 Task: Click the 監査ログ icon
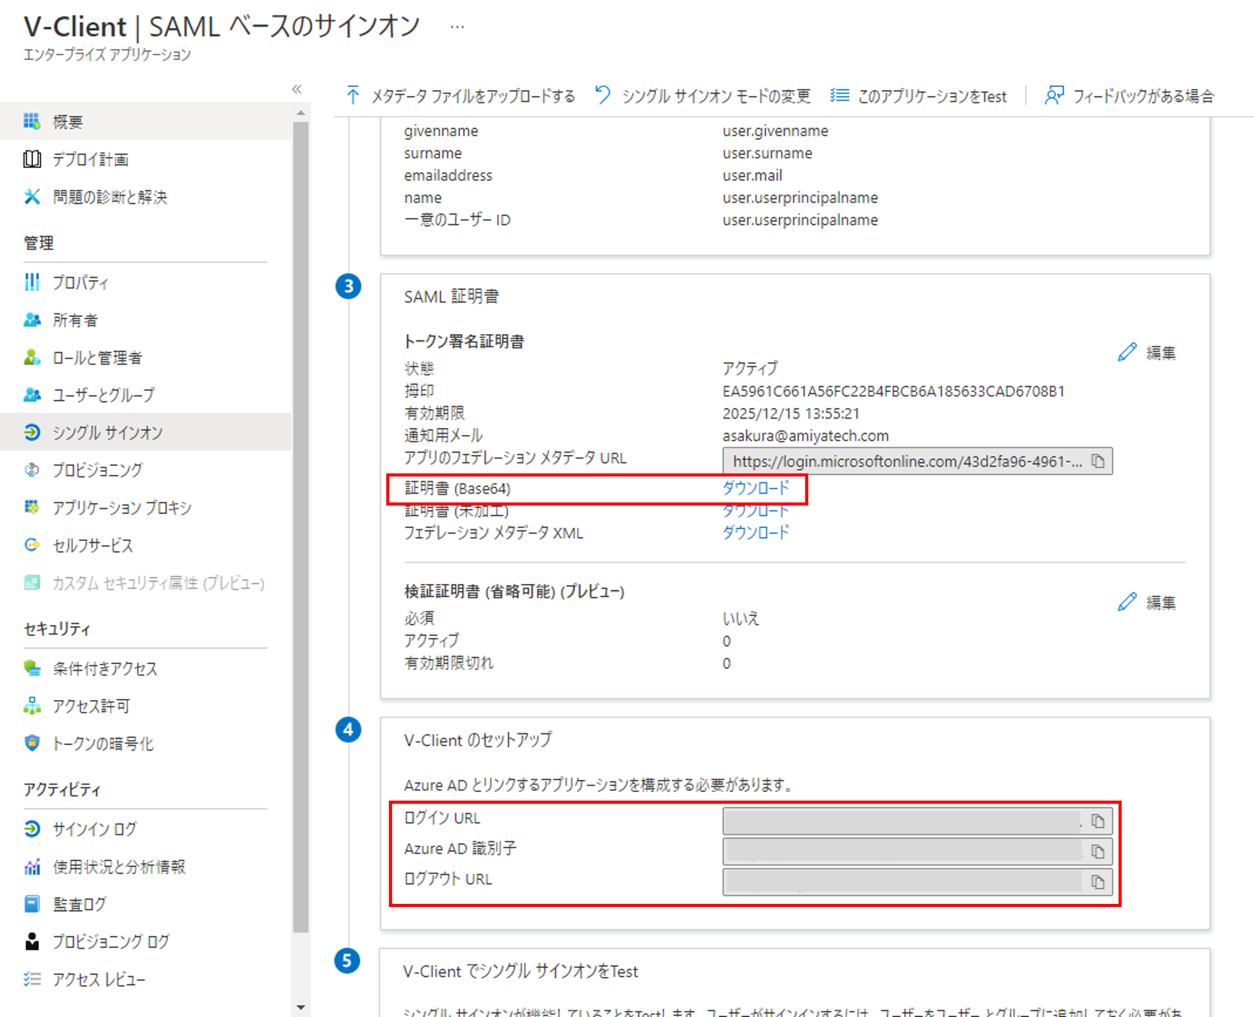(32, 903)
